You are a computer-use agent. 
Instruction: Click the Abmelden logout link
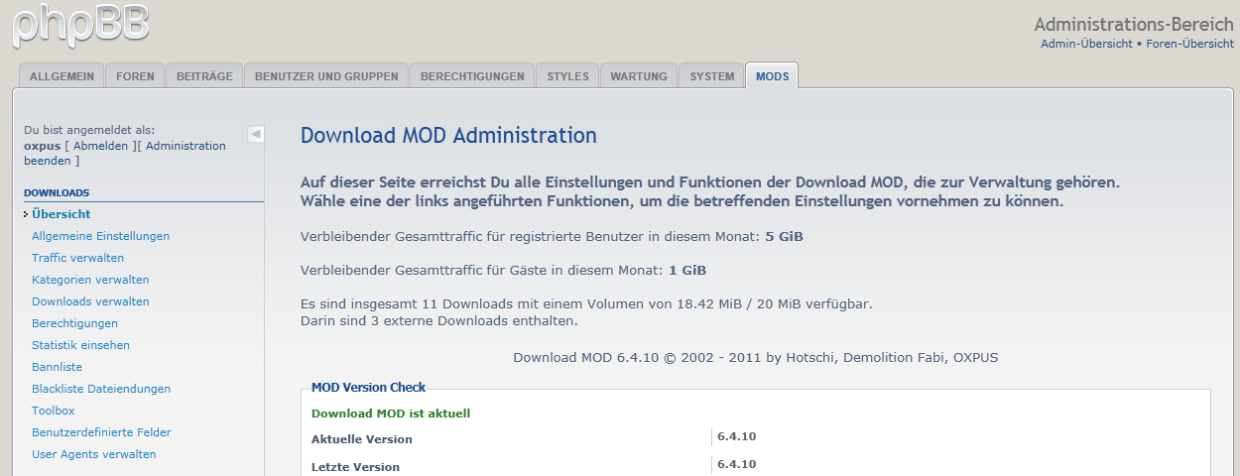[101, 146]
